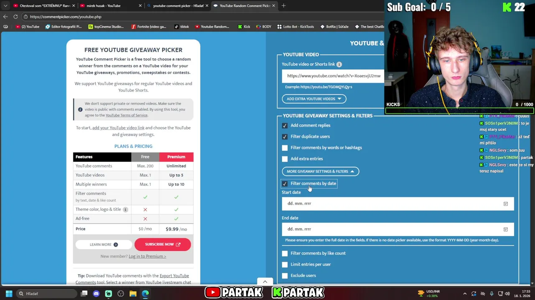Expand 'ADD EXTRA YOUTUBE VIDEOS' dropdown
The height and width of the screenshot is (300, 535).
tap(314, 99)
